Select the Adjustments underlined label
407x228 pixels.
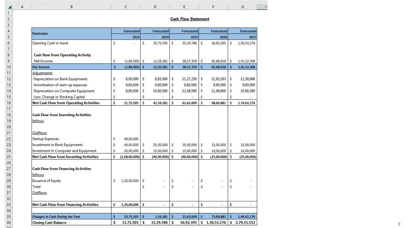[x=43, y=73]
